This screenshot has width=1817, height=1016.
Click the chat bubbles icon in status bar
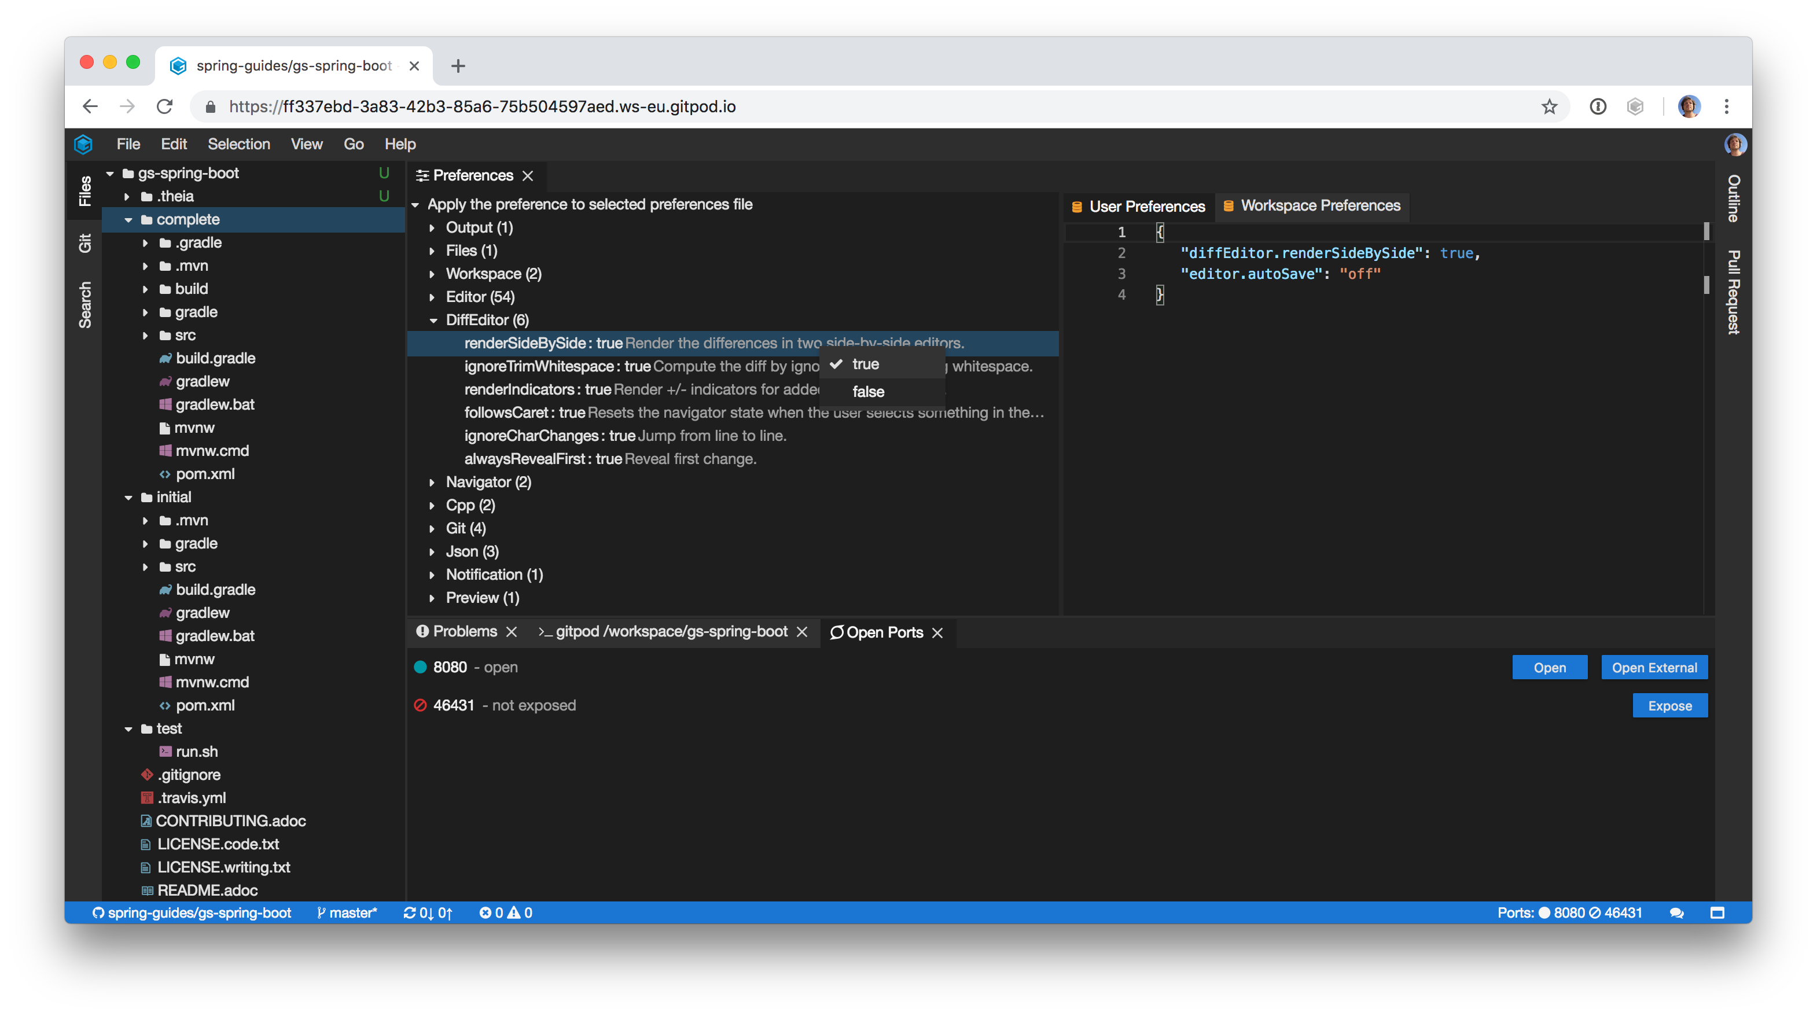click(1676, 912)
